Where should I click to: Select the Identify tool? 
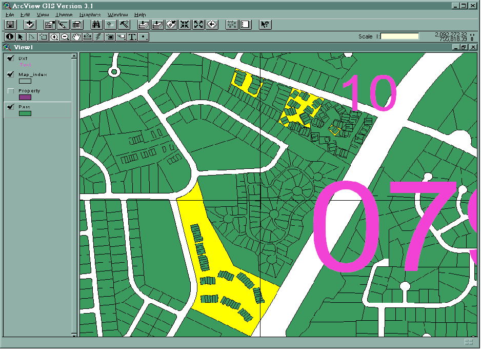[10, 37]
